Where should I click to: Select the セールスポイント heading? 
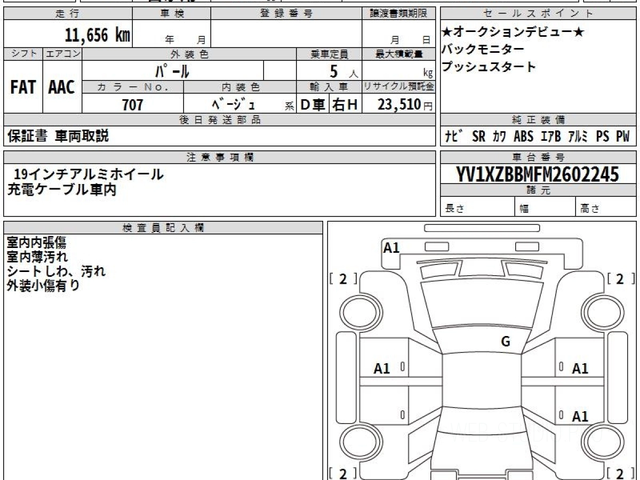point(538,14)
